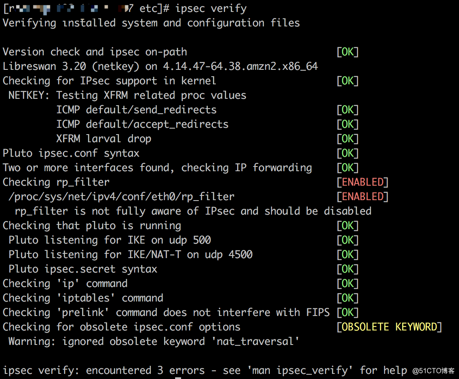
Task: Click OK status for checking IP forwarding
Action: (348, 167)
